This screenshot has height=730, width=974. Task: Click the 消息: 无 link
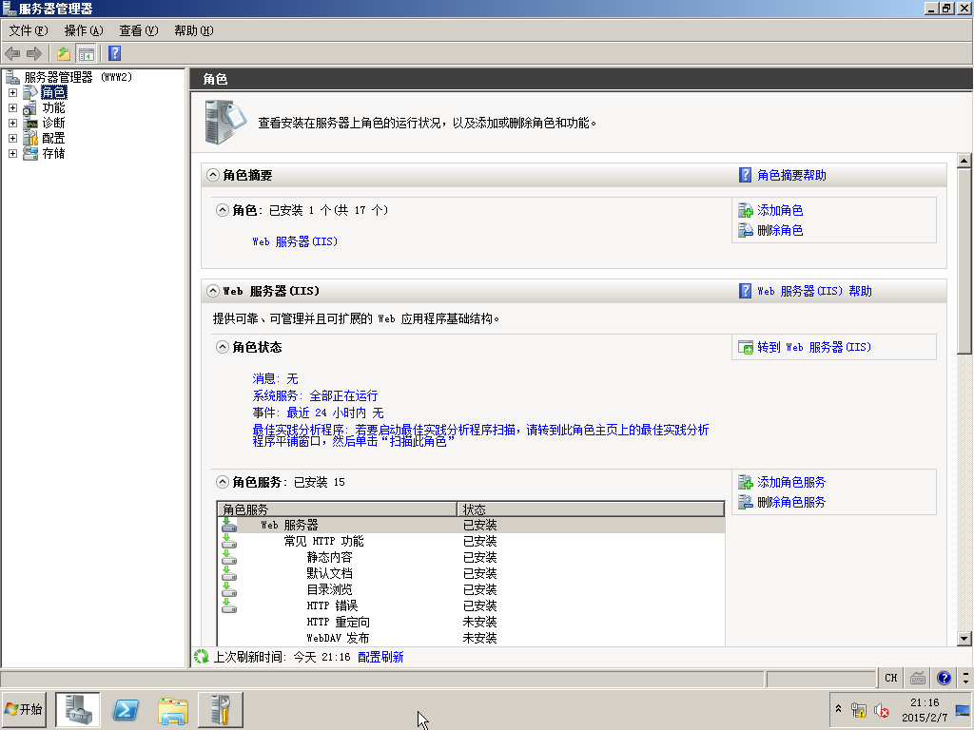[275, 378]
